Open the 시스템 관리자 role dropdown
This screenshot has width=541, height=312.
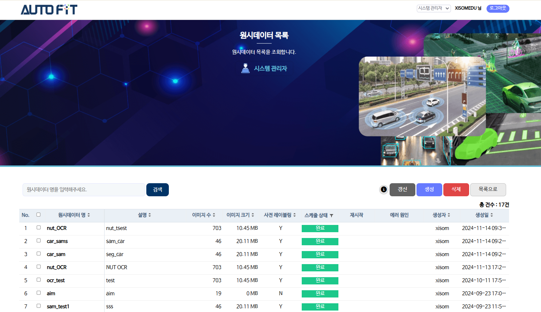point(434,8)
